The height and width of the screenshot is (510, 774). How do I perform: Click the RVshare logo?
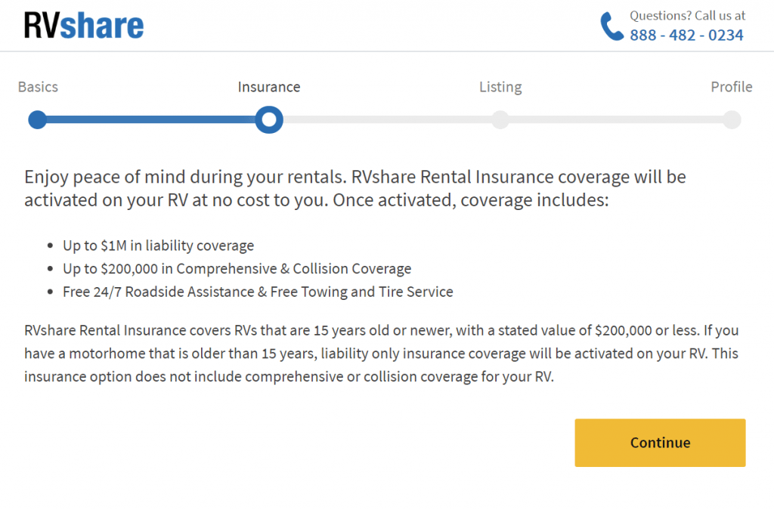84,25
